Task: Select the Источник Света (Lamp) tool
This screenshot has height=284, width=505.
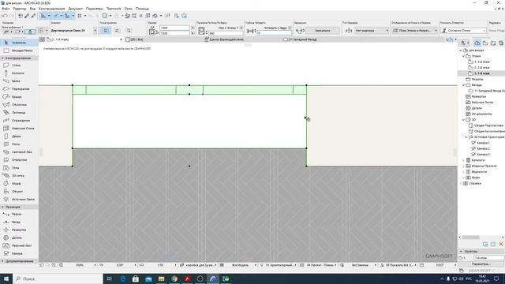Action: click(x=19, y=200)
